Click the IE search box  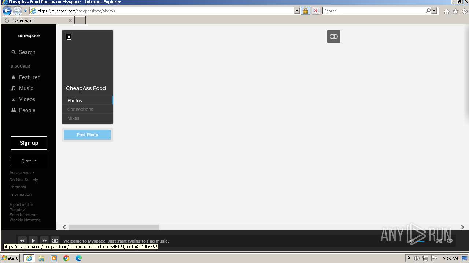coord(374,11)
